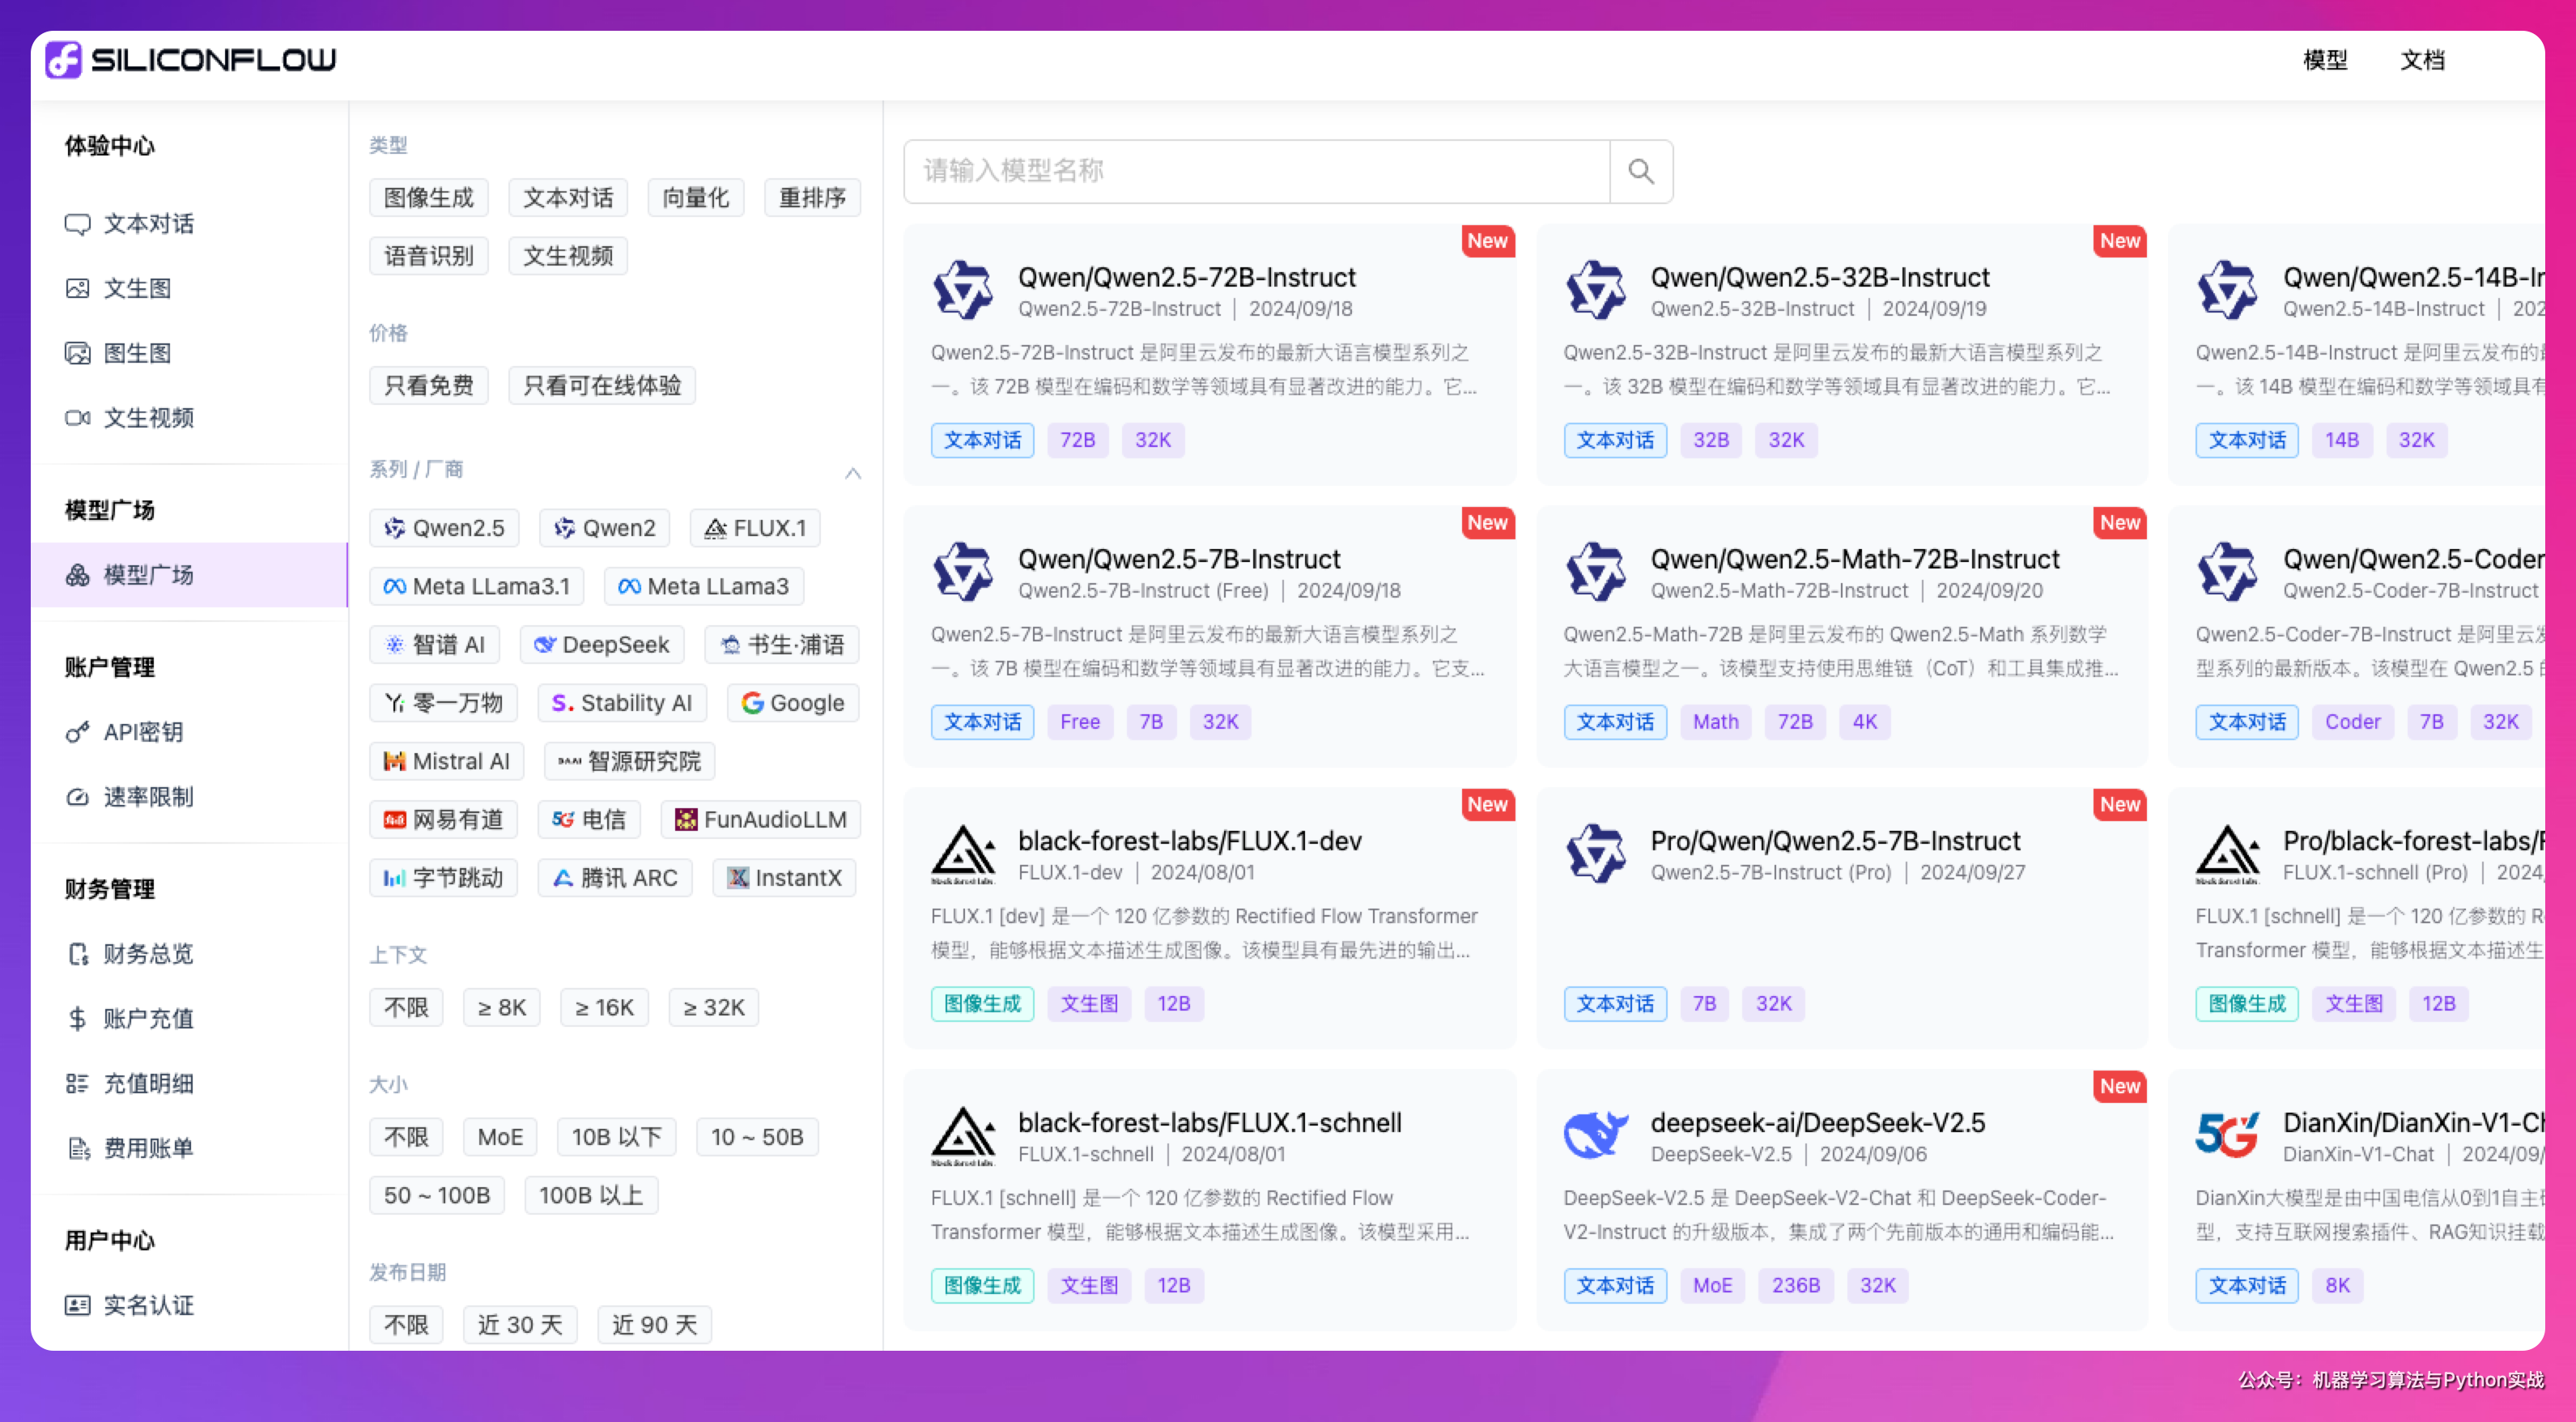The image size is (2576, 1422).
Task: Click the model name search field
Action: pyautogui.click(x=1255, y=171)
